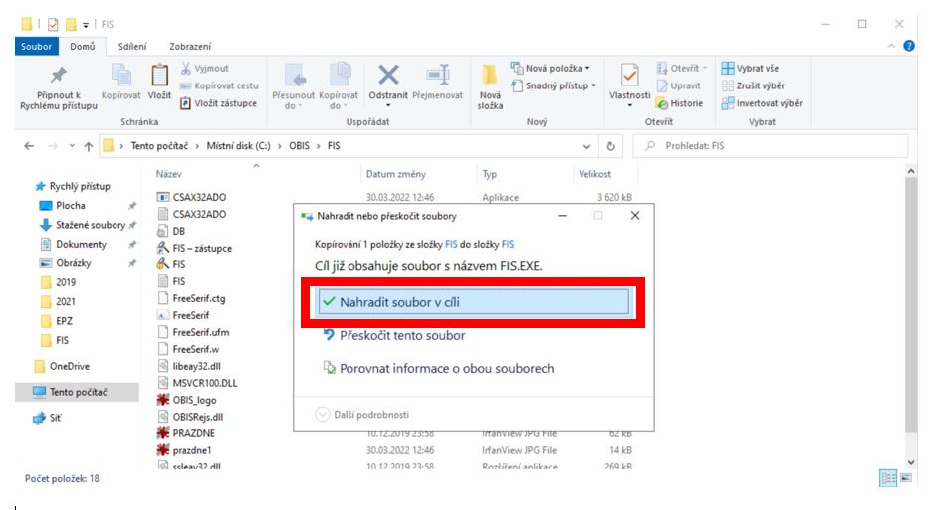Click the refresh icon beside address bar

[x=610, y=146]
